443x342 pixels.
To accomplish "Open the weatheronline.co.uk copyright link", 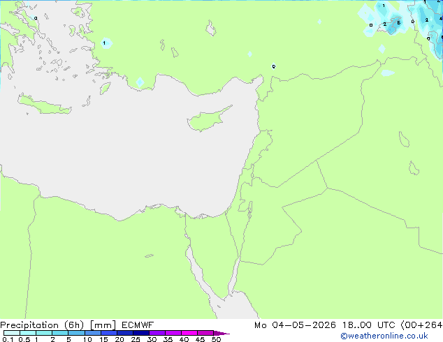I will 384,336.
